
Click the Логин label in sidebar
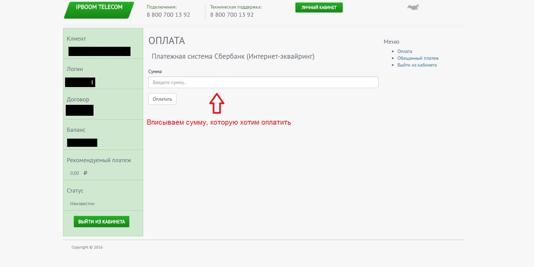75,69
